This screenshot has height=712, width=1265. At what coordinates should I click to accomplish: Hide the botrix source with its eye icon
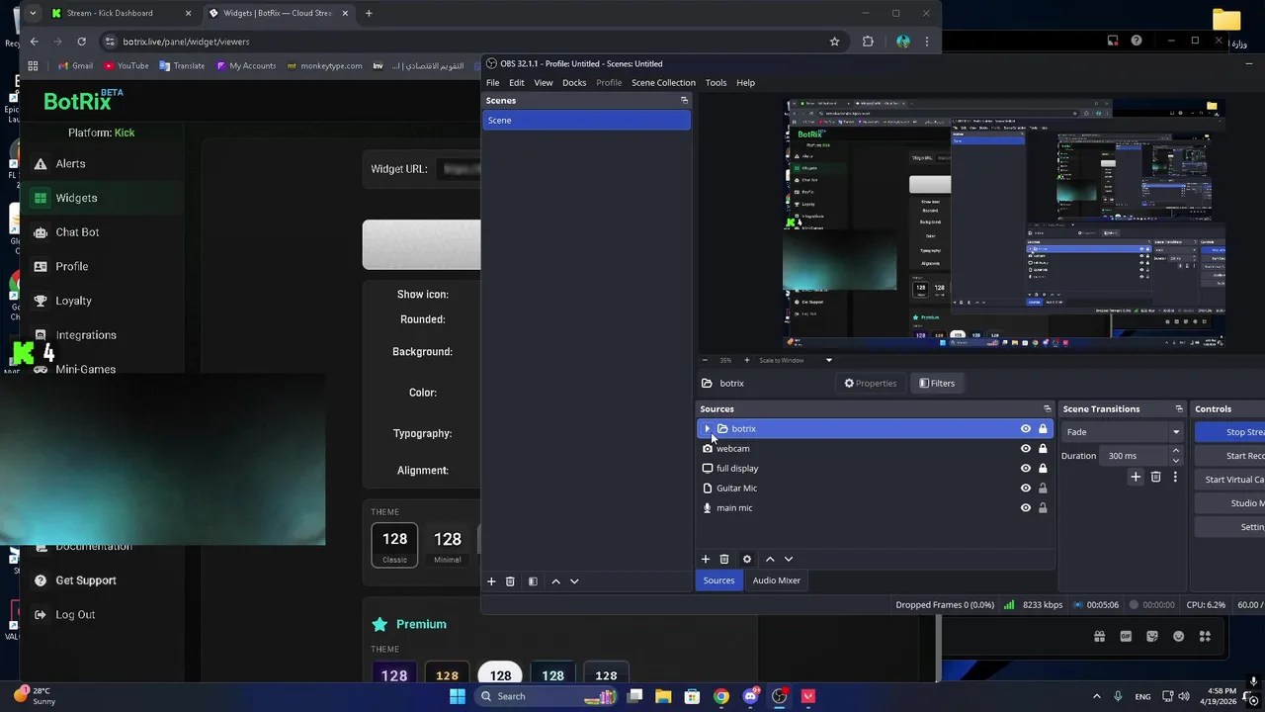point(1026,428)
